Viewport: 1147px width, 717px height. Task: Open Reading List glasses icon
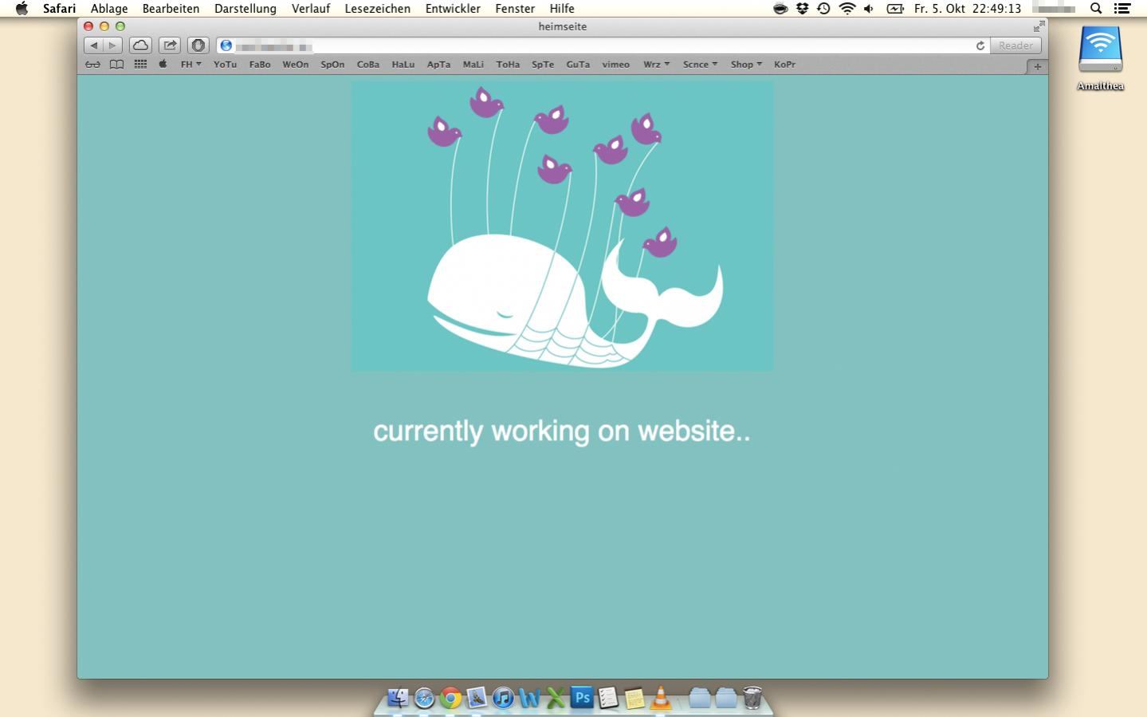92,65
